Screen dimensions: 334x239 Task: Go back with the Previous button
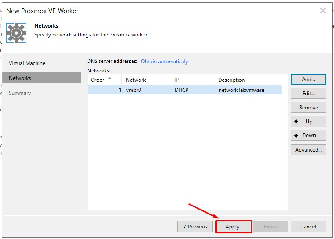pyautogui.click(x=195, y=227)
